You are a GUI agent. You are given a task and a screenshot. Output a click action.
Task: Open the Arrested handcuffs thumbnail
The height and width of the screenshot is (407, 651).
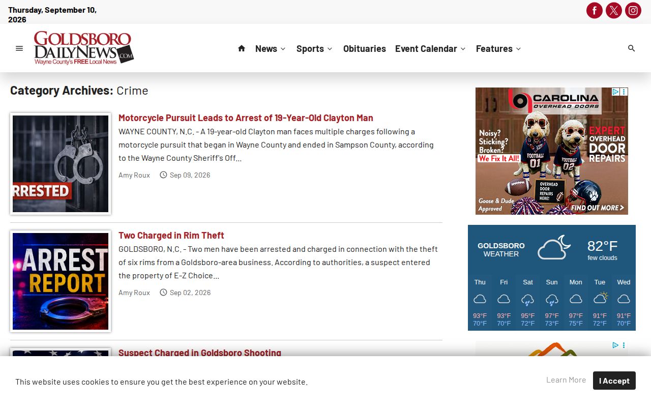[61, 164]
